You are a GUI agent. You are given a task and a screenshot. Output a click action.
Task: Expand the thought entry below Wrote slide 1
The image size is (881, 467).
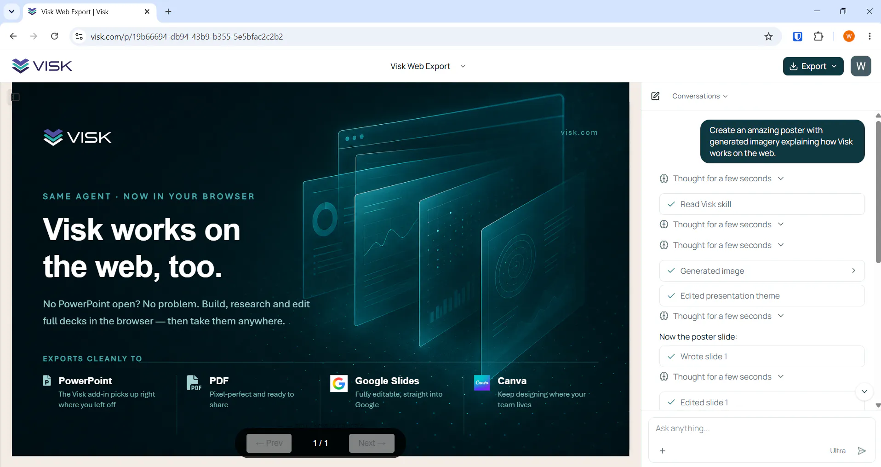[x=721, y=377]
